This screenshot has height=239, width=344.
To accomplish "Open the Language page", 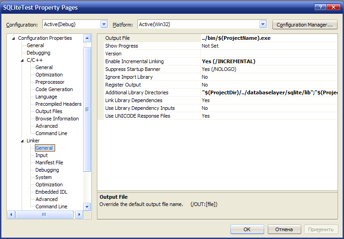I will 46,97.
